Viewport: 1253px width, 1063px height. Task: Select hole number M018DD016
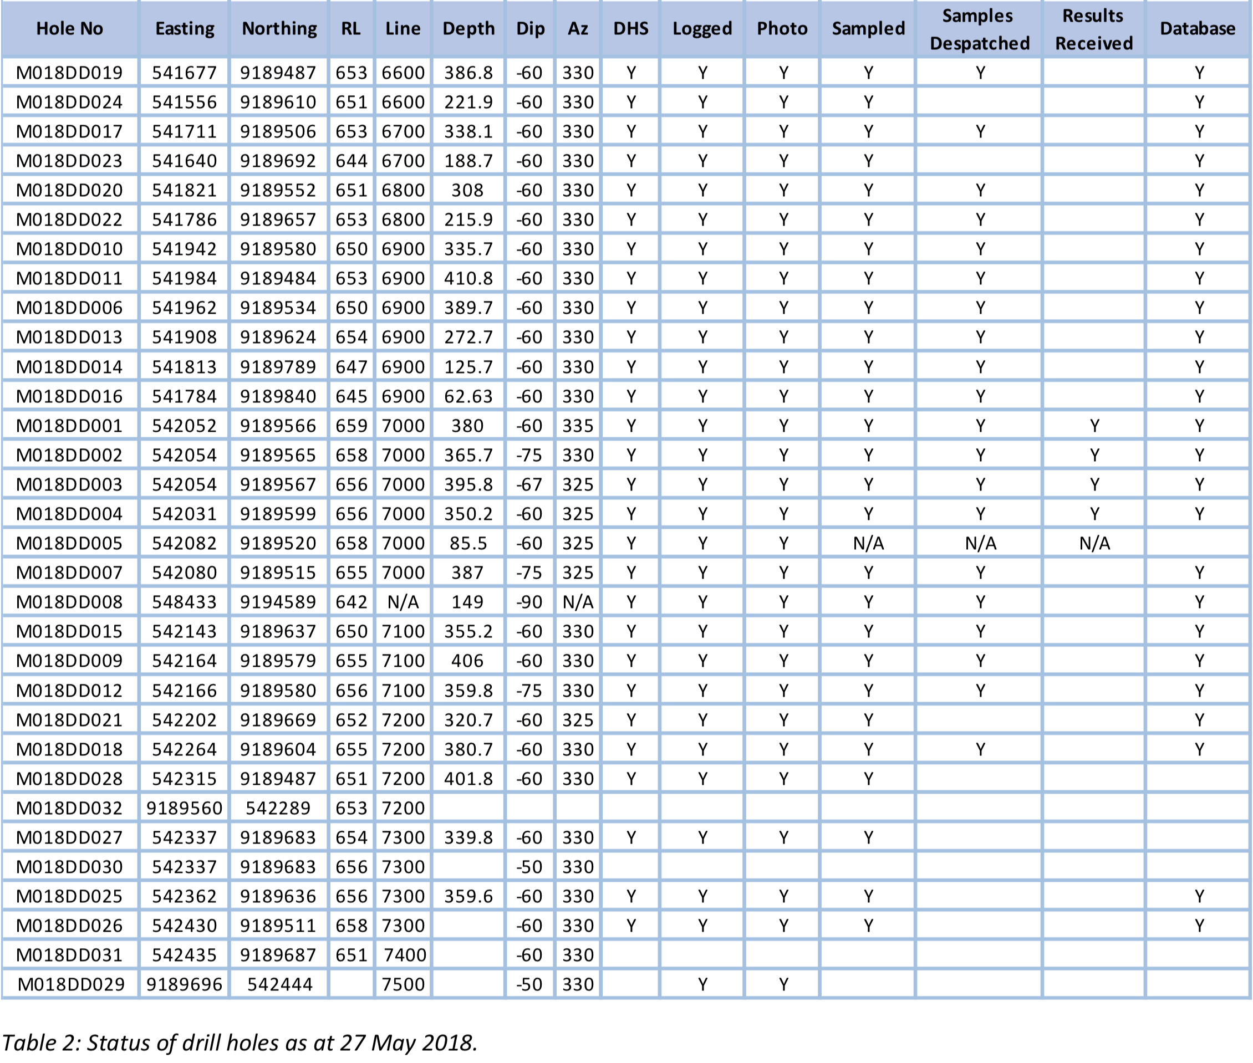[69, 396]
